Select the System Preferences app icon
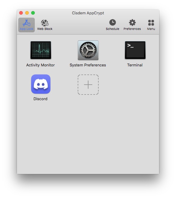Viewport: 176px width, 198px height. click(x=88, y=50)
